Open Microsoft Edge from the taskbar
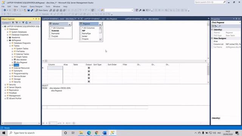Image resolution: width=242 pixels, height=136 pixels. tap(89, 133)
